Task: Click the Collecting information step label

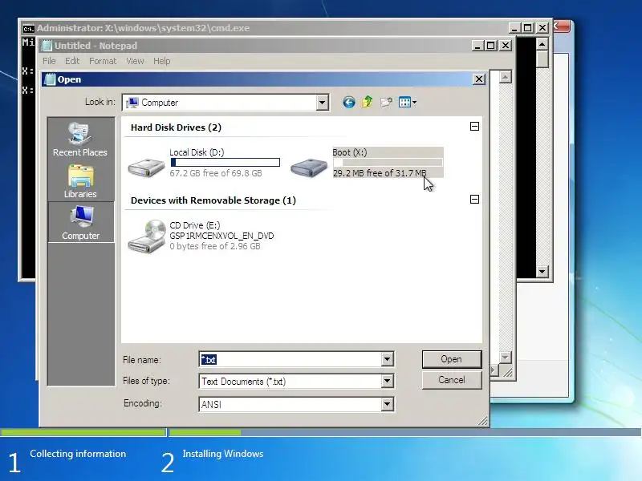Action: point(78,454)
